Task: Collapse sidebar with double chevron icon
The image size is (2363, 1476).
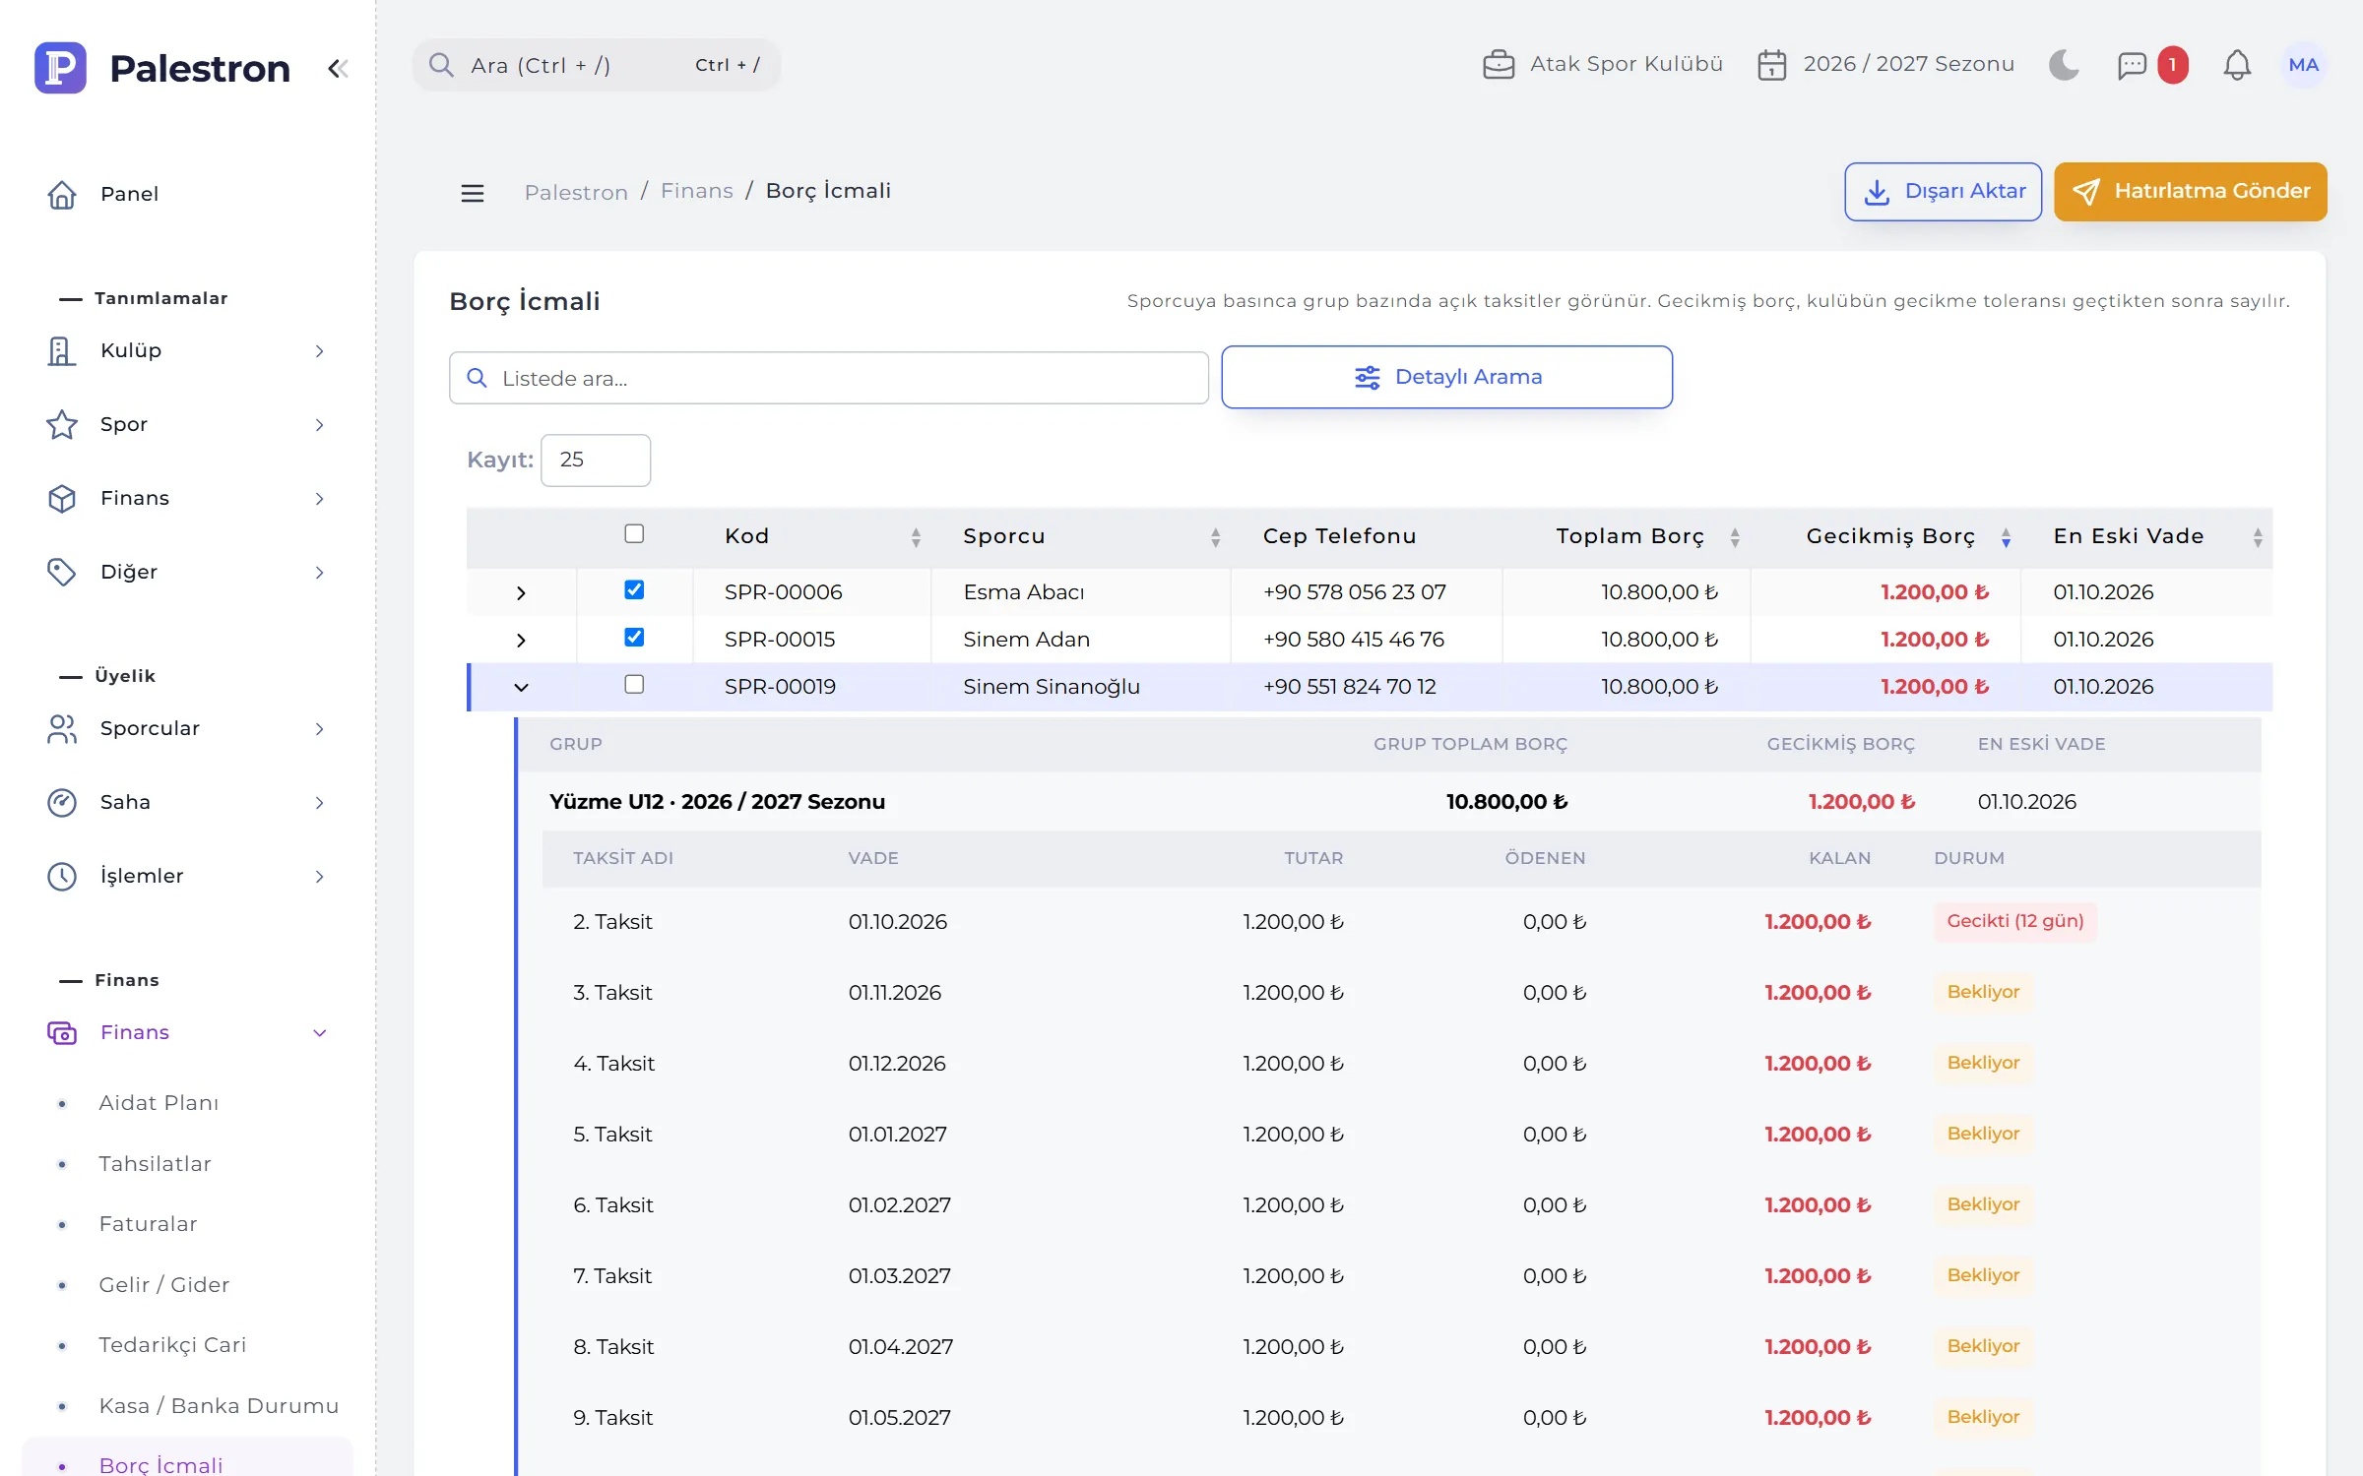Action: click(x=338, y=68)
